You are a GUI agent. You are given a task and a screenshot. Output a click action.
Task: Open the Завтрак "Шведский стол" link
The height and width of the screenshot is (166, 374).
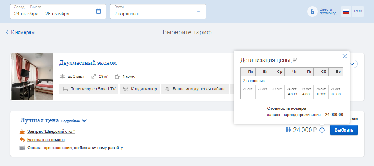pos(51,131)
